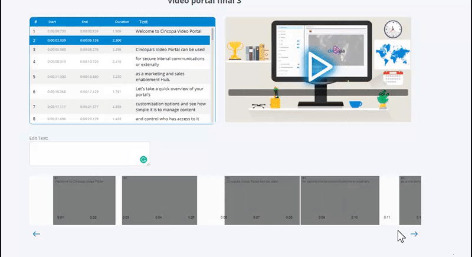Play the Cincopa video preview
The width and height of the screenshot is (472, 257).
pyautogui.click(x=318, y=67)
